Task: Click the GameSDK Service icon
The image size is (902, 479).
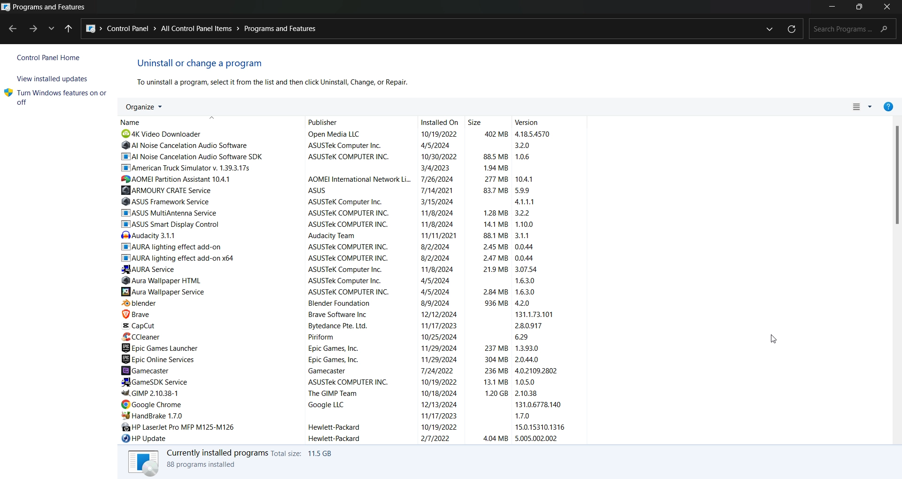Action: (125, 382)
